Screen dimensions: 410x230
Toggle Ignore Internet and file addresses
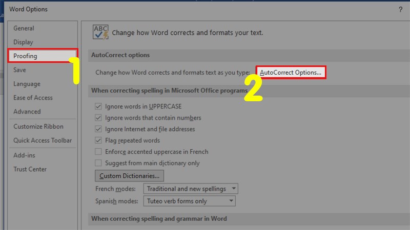pos(98,129)
